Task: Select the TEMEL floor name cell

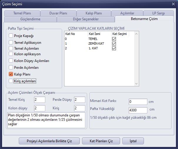Action: click(x=93, y=39)
